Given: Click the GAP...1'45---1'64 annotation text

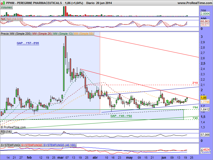Looking at the screenshot, I should [x=121, y=116].
